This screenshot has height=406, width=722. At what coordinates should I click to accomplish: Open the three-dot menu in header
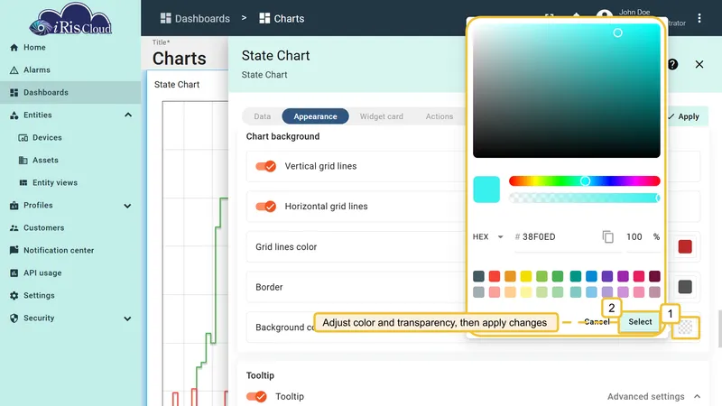[699, 18]
